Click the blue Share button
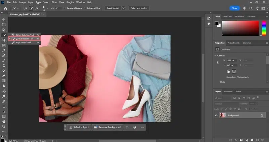Image resolution: width=269 pixels, height=142 pixels. click(x=235, y=8)
